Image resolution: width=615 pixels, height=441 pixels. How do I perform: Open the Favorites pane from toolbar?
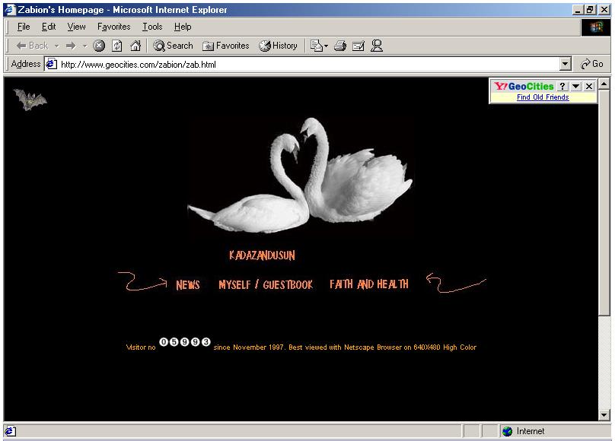[225, 46]
